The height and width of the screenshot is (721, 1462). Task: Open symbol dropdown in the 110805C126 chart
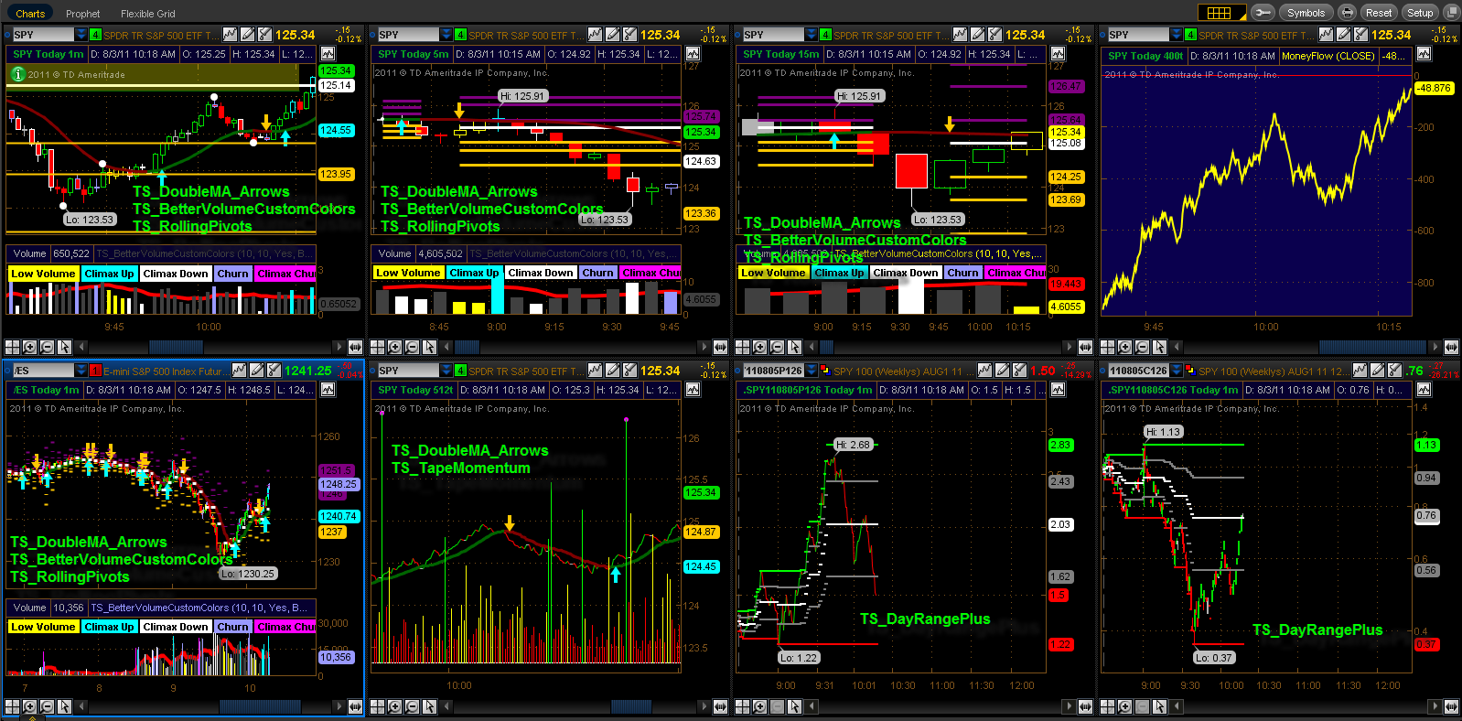point(1176,371)
